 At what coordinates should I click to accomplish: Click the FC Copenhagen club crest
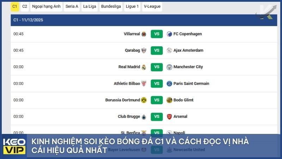coord(170,34)
